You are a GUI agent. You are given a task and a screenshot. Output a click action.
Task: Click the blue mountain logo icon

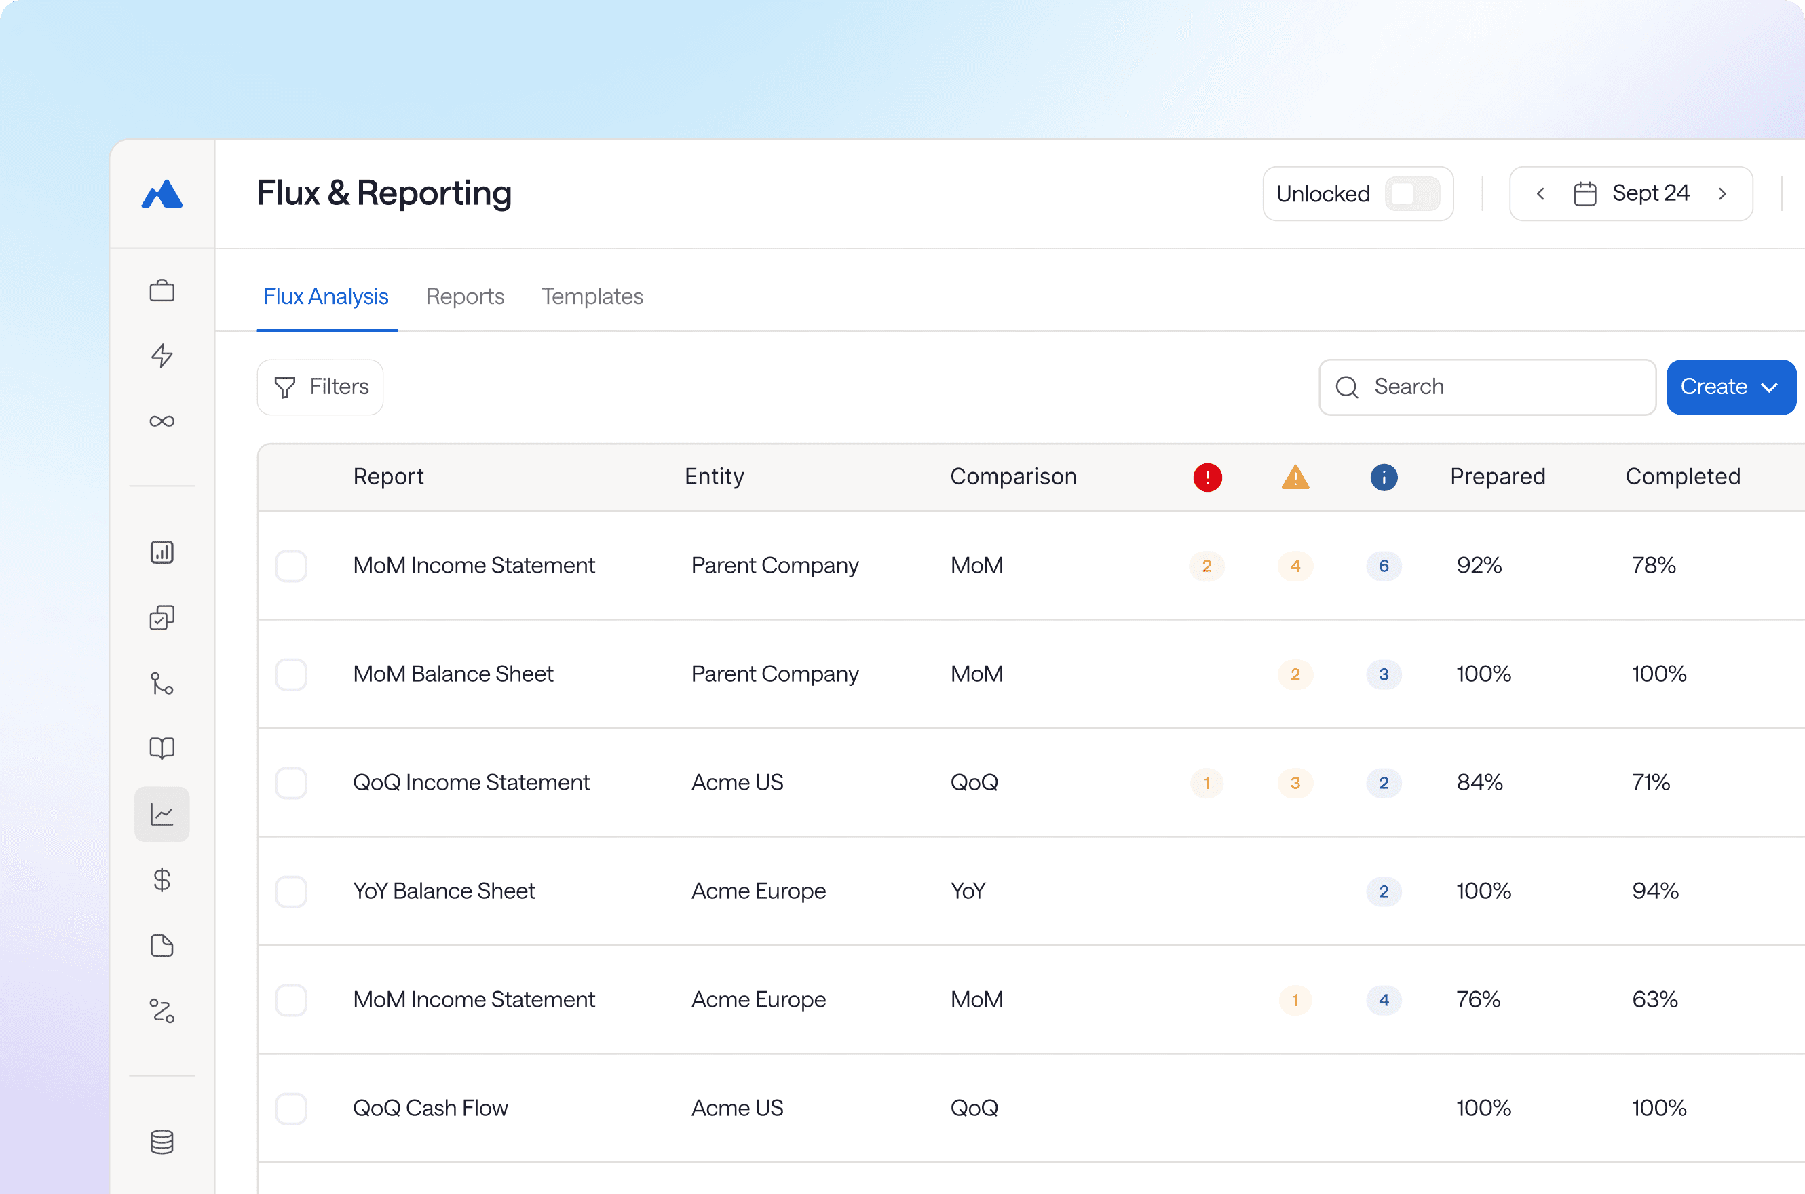pos(162,194)
